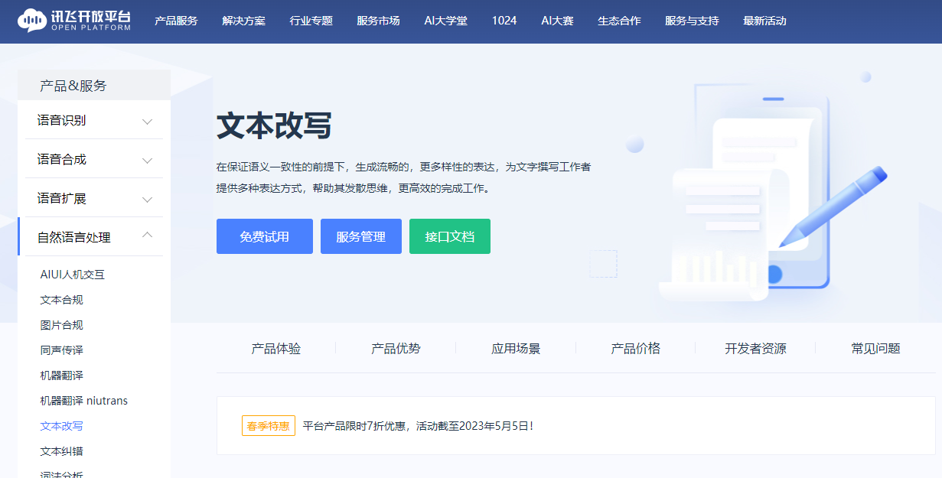Click the iFlytek Open Platform logo
The image size is (942, 478).
point(74,21)
